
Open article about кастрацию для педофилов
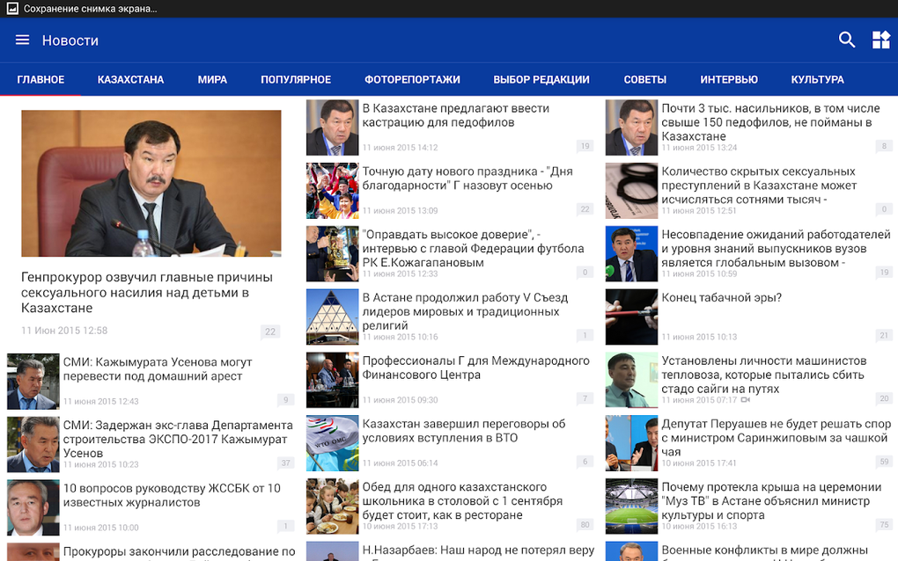coord(456,115)
